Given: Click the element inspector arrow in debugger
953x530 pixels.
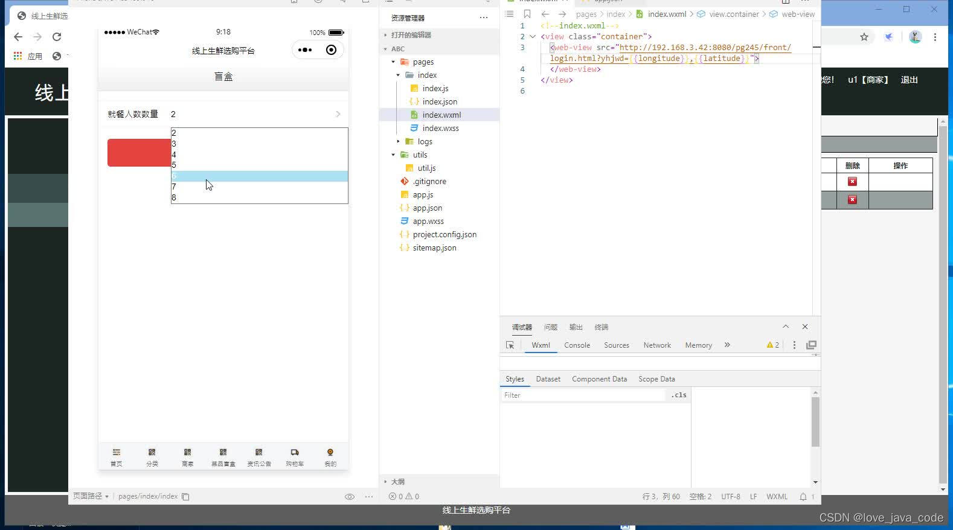Looking at the screenshot, I should (510, 345).
